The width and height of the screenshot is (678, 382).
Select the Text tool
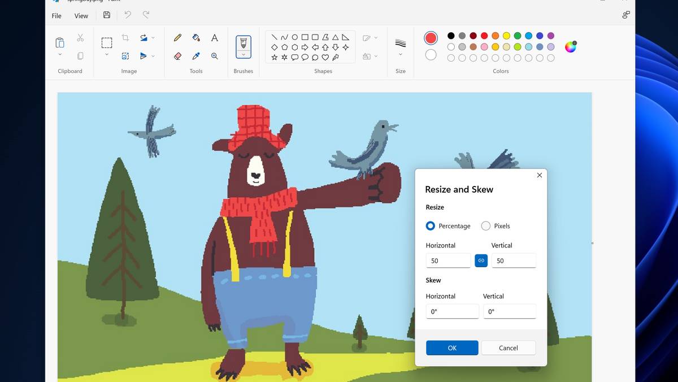214,38
